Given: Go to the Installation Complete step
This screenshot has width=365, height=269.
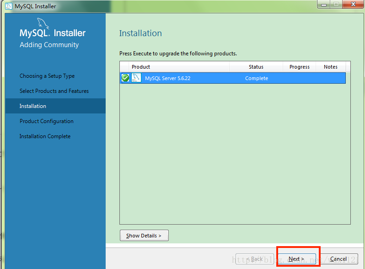Looking at the screenshot, I should (45, 136).
